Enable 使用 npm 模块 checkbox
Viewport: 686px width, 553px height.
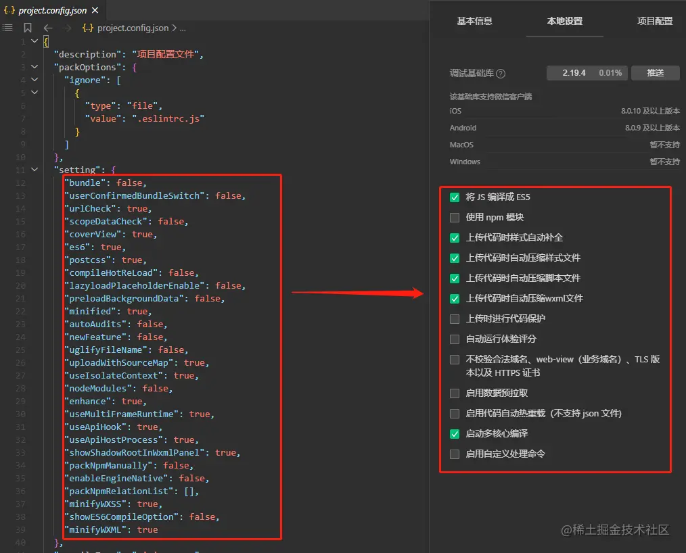[x=455, y=217]
